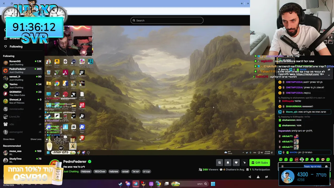Open offline channel ronnieradke
Screen dimensions: 334x188
[22, 109]
